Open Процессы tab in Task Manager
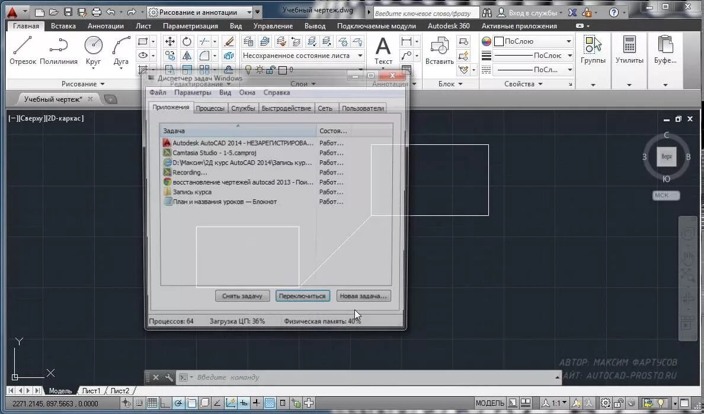This screenshot has height=414, width=704. pos(210,108)
